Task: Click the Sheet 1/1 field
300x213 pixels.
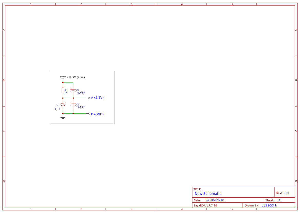Action: point(273,200)
